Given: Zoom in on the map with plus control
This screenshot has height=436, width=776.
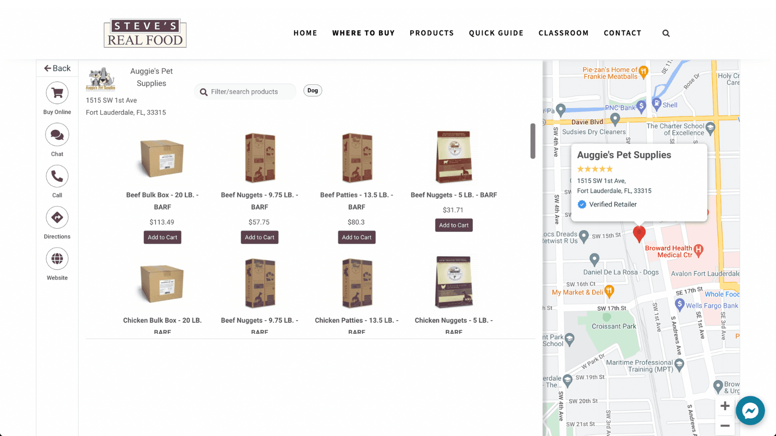Looking at the screenshot, I should (725, 406).
